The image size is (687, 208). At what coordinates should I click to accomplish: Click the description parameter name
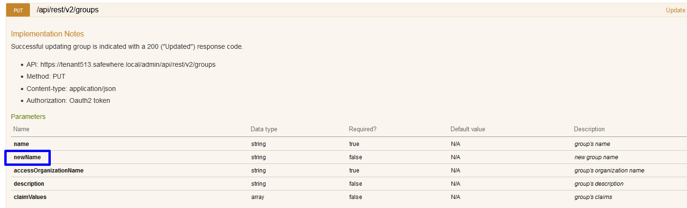(29, 184)
